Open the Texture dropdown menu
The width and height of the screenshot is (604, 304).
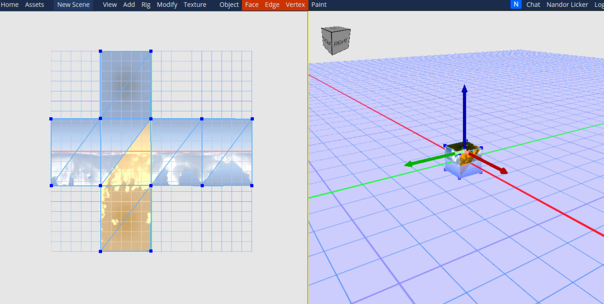pyautogui.click(x=195, y=5)
